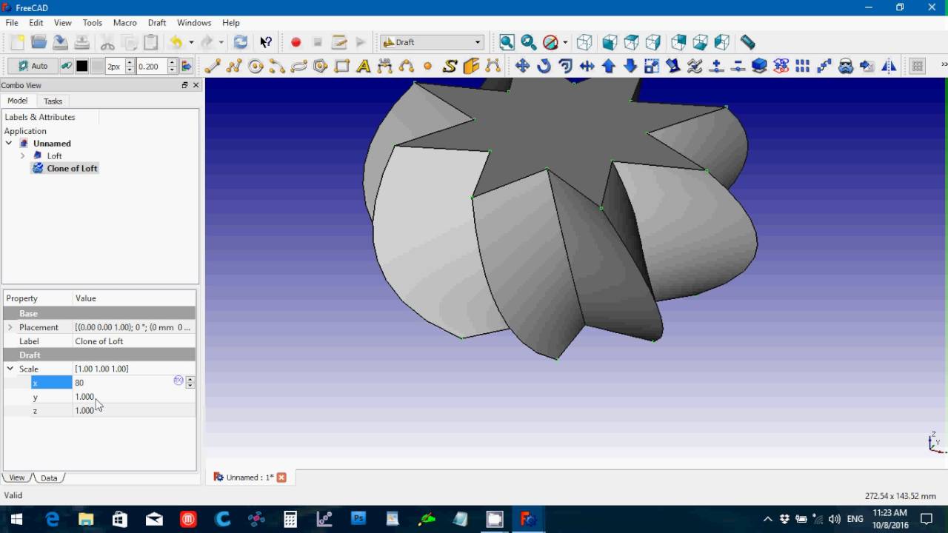Activate the Draft Move tool

click(x=522, y=66)
